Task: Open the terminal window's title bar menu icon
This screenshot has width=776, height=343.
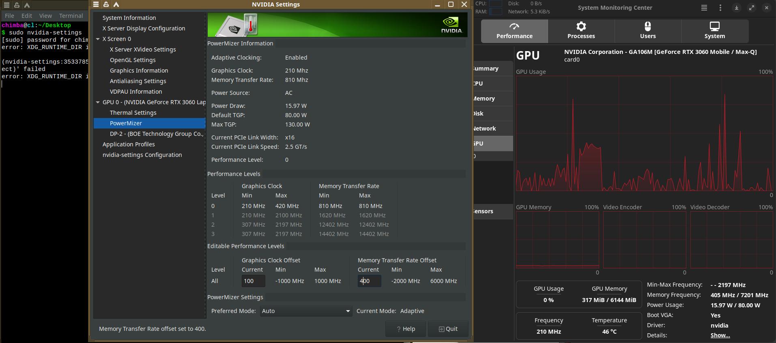Action: pyautogui.click(x=6, y=5)
